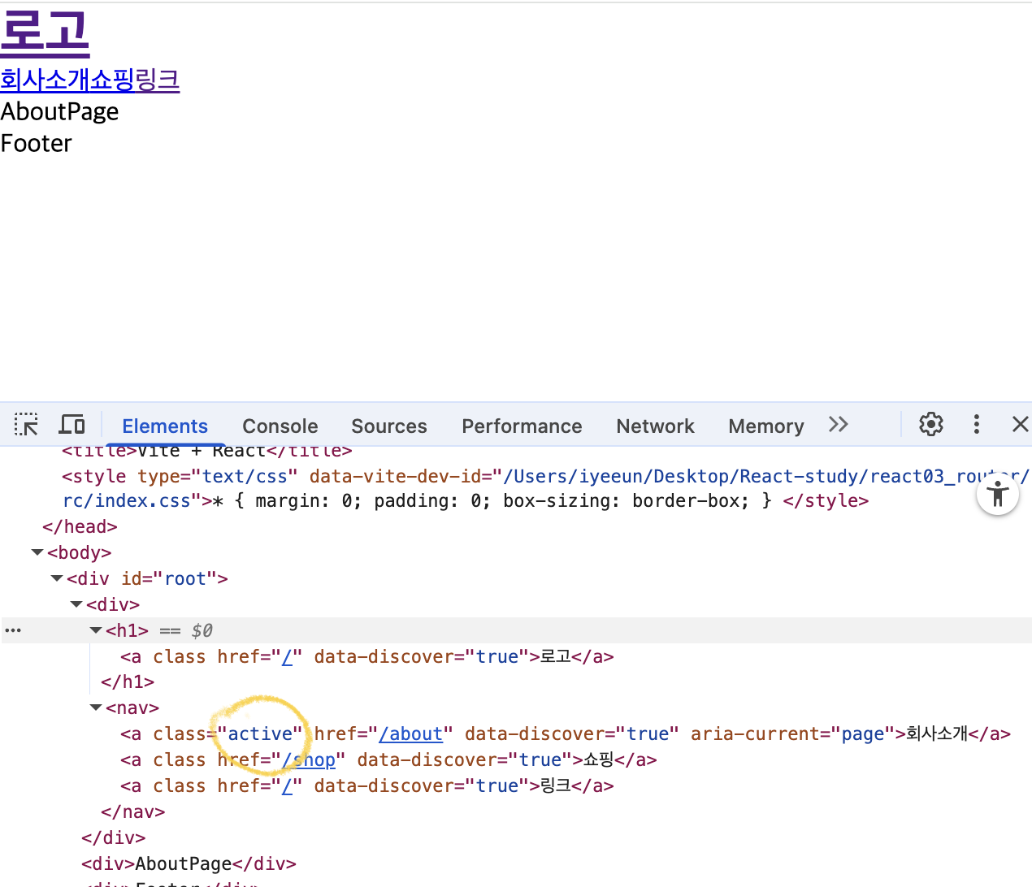Click the 링크 link on the page

[x=158, y=80]
